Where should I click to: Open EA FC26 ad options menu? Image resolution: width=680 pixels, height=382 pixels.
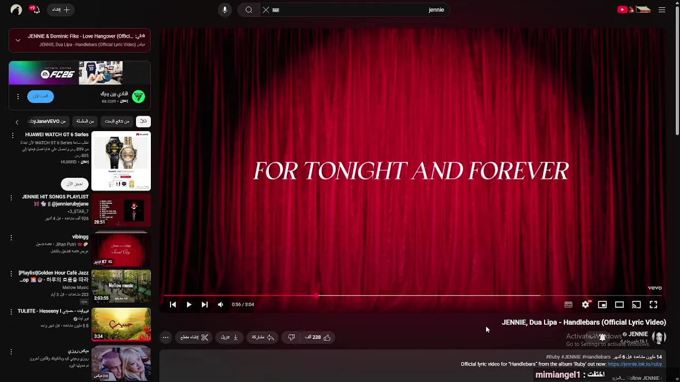pyautogui.click(x=18, y=97)
